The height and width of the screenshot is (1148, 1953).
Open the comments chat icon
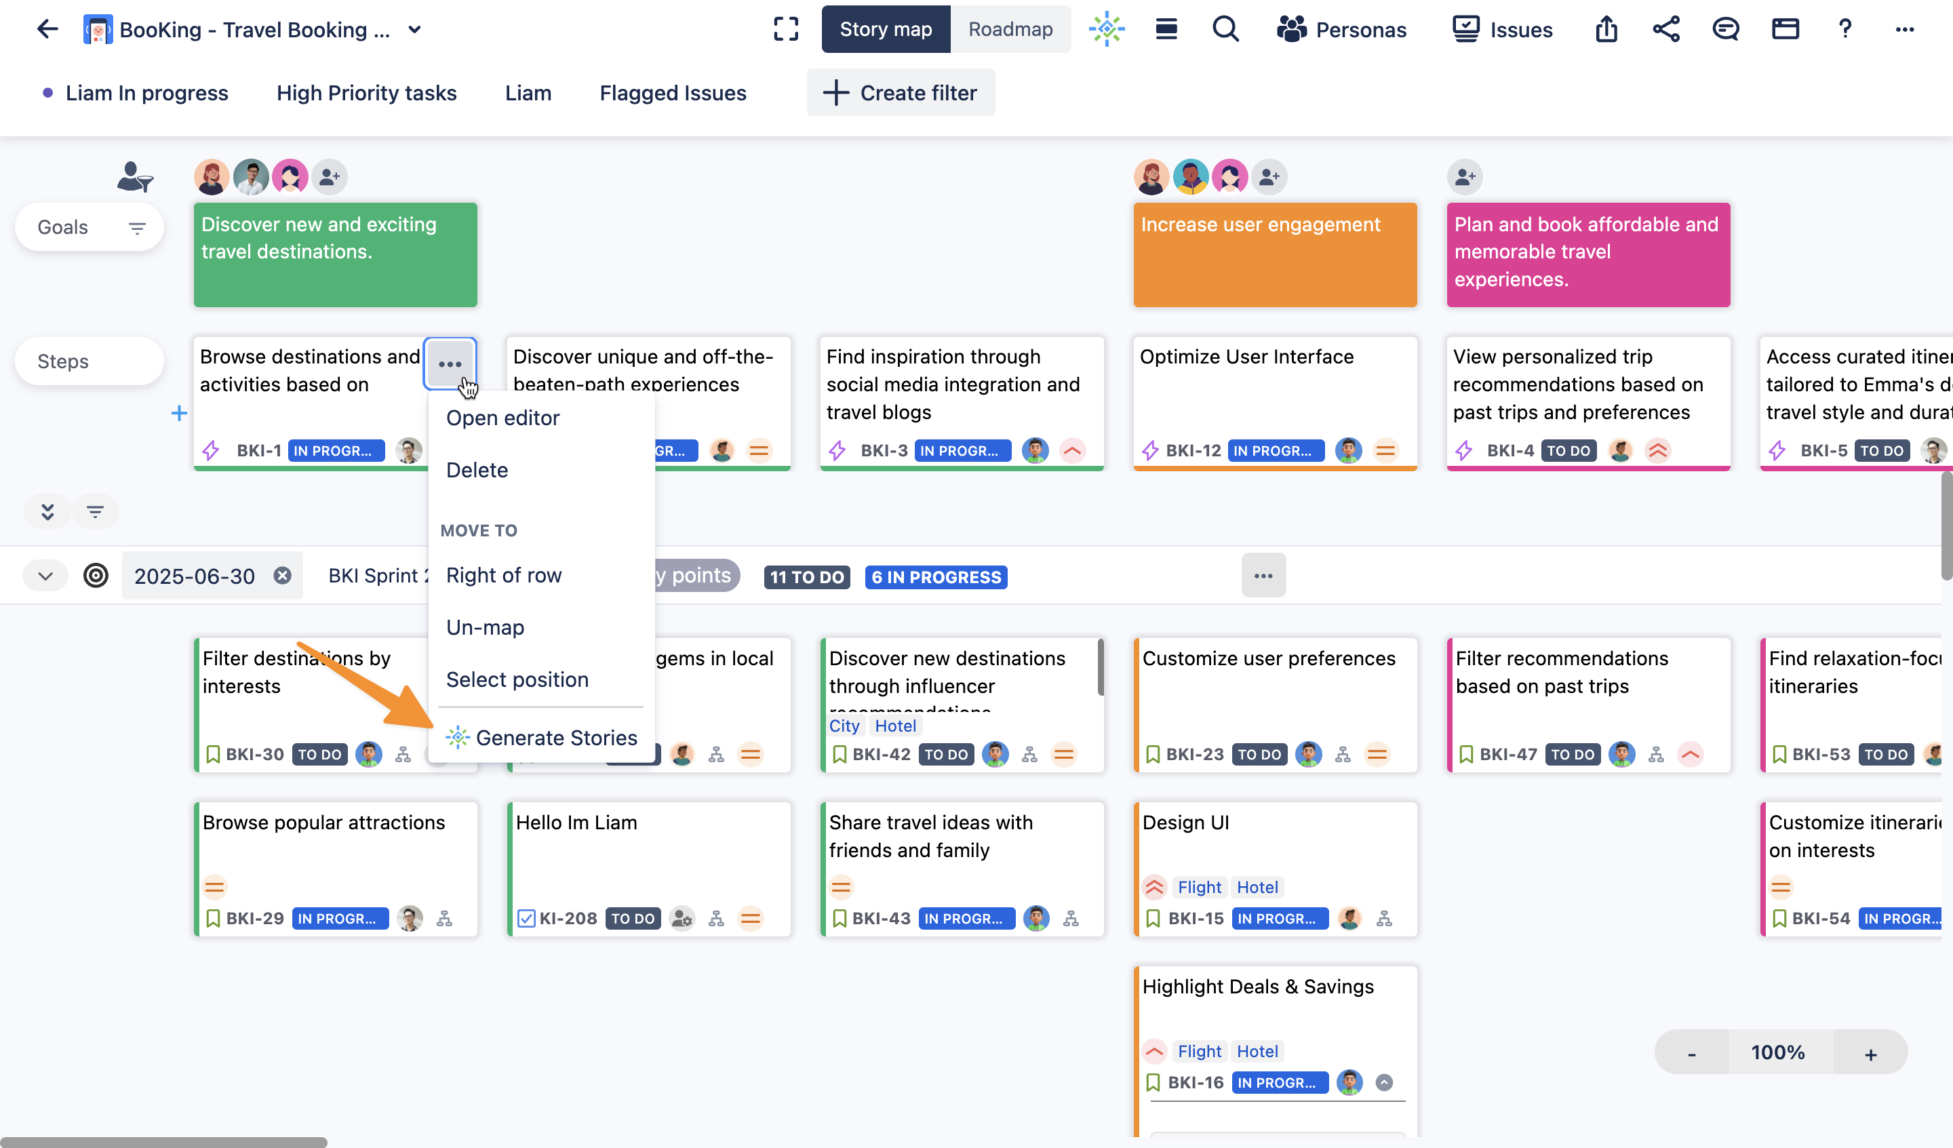[1725, 29]
